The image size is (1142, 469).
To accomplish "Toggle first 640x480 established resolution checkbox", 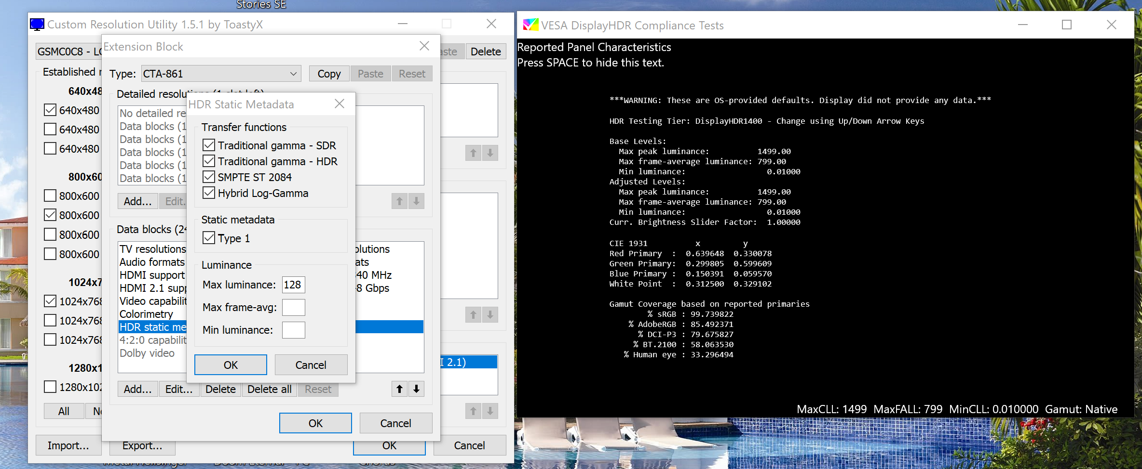I will pos(50,110).
